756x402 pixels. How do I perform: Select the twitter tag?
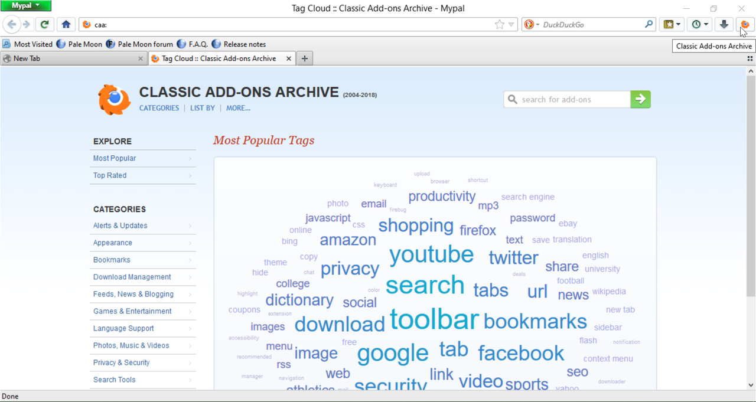tap(513, 258)
